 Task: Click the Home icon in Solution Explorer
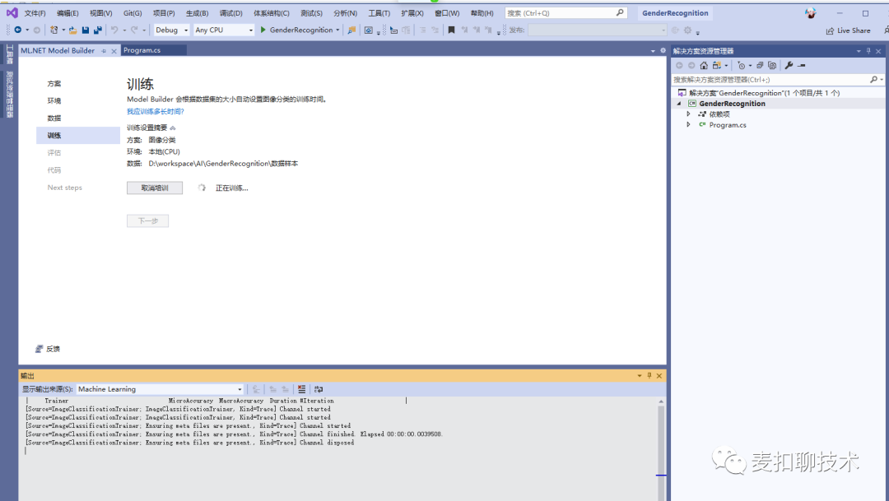coord(704,65)
